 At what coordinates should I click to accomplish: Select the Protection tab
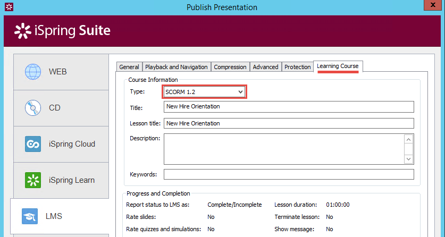(298, 67)
